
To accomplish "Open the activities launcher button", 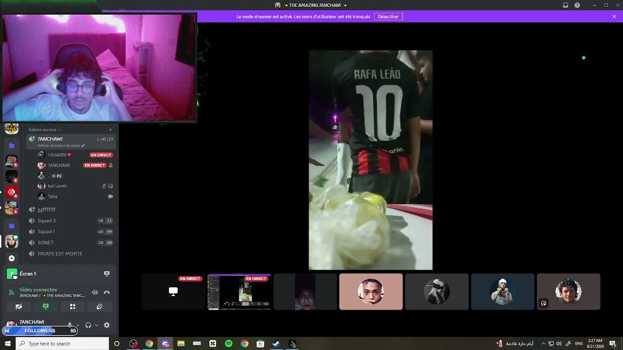I will tap(73, 307).
